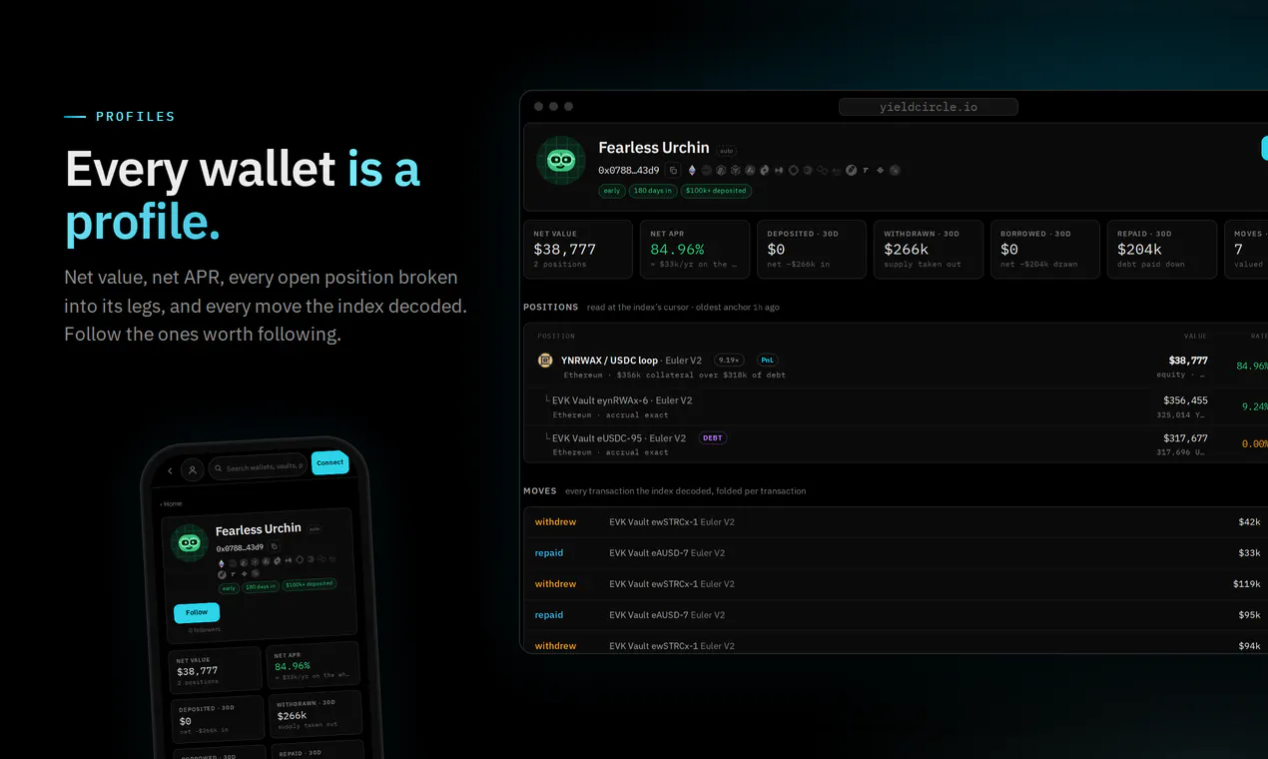
Task: Click the DEBT badge on eUSDC-95
Action: pos(712,437)
